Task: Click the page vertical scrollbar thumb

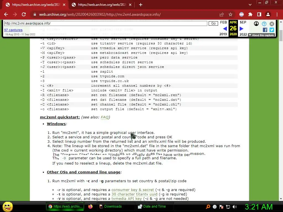Action: (x=281, y=36)
